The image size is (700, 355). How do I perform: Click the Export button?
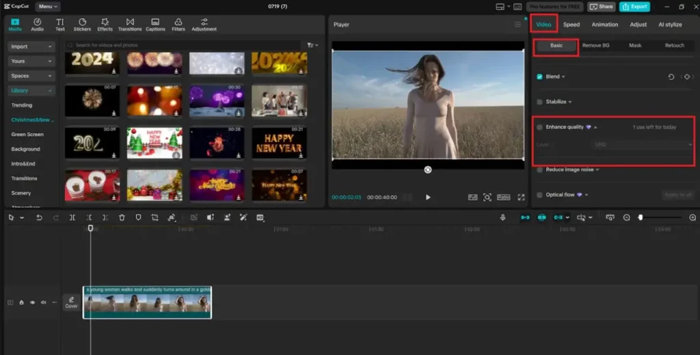(x=634, y=7)
